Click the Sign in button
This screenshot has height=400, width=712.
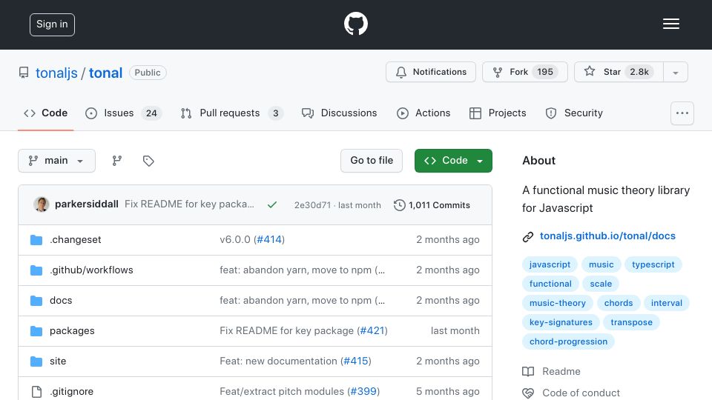click(52, 24)
